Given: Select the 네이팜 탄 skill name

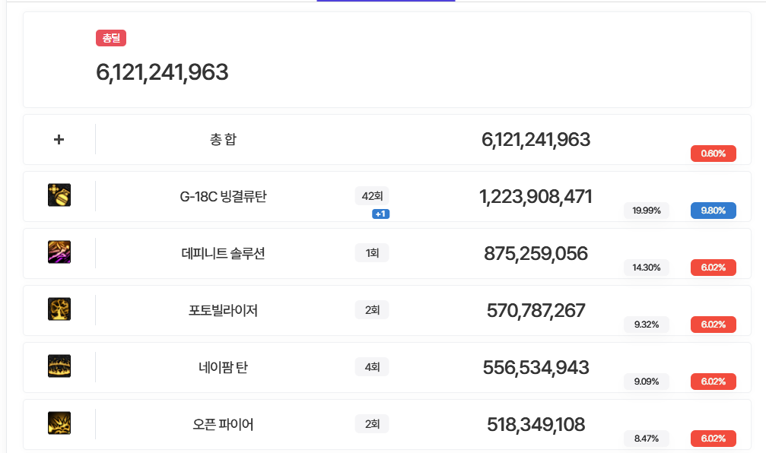Looking at the screenshot, I should click(x=223, y=367).
